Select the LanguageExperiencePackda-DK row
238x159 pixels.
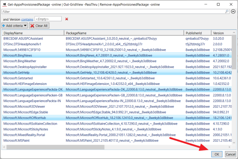click(x=117, y=89)
